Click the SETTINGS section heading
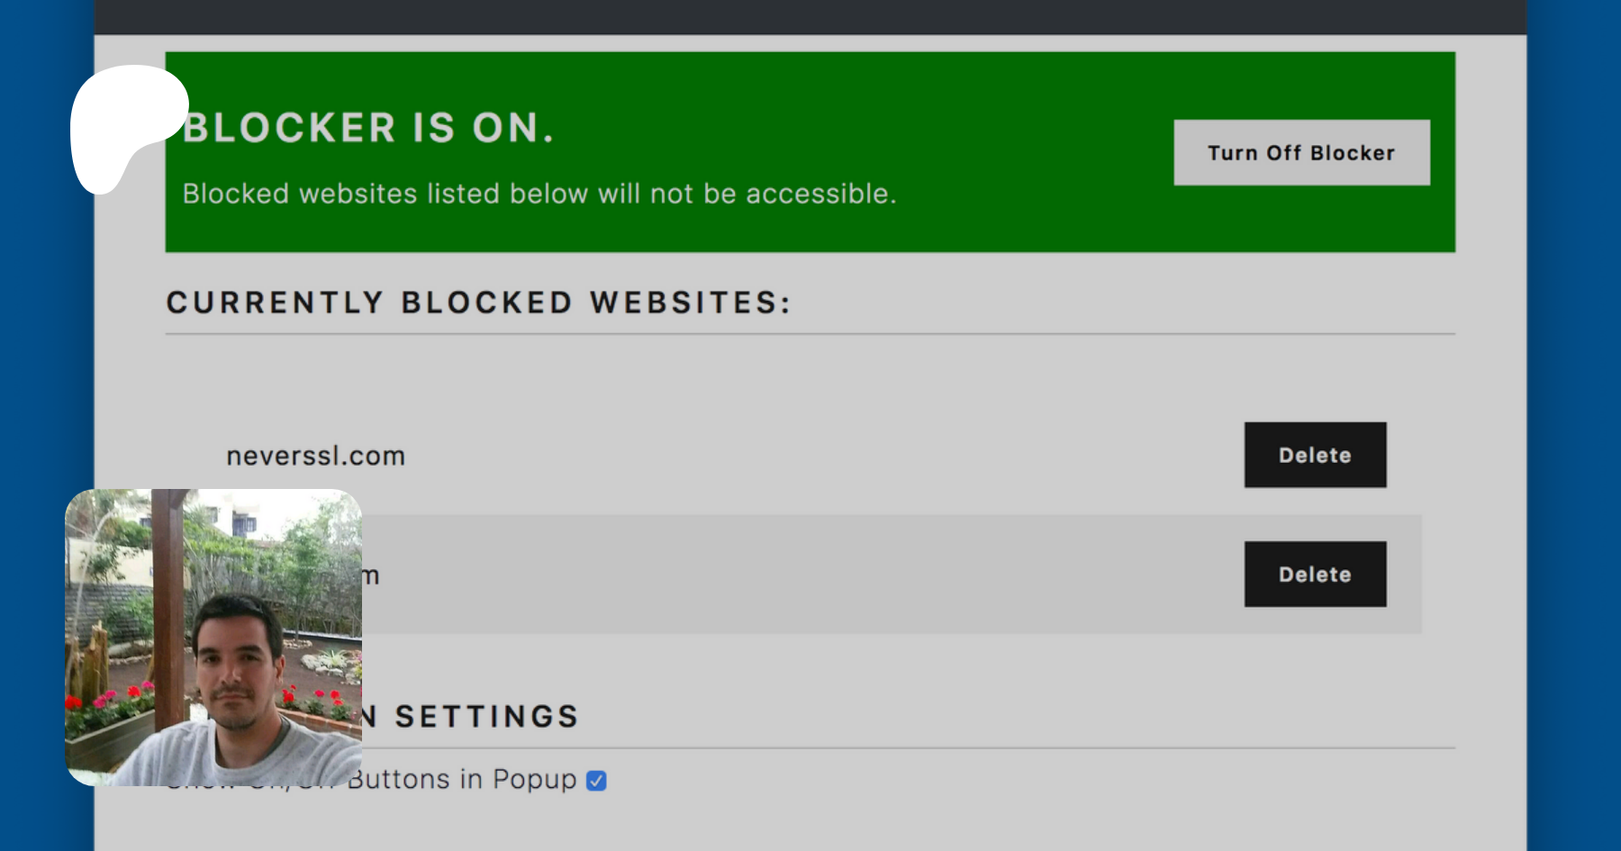 pyautogui.click(x=486, y=717)
